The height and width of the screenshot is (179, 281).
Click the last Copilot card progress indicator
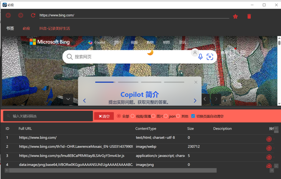[174, 82]
